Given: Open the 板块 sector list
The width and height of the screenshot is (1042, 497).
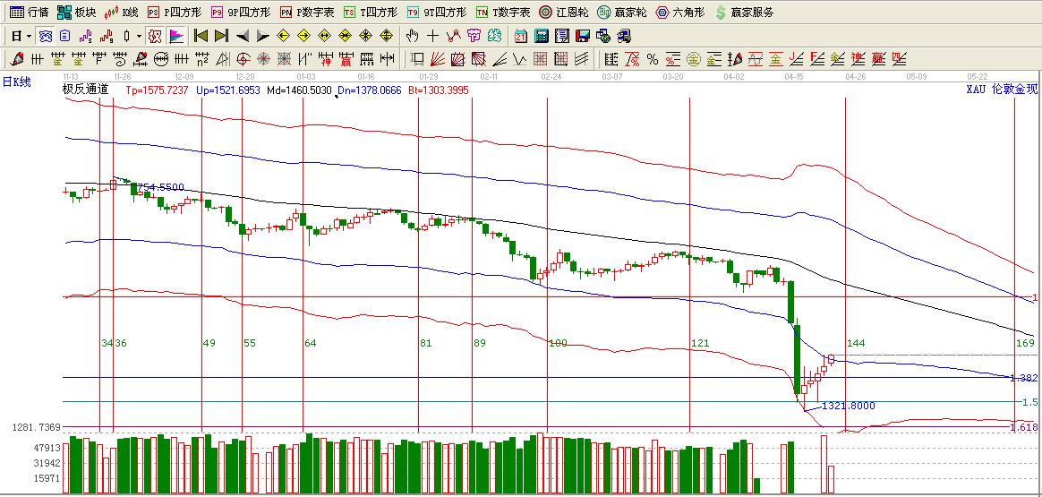Looking at the screenshot, I should tap(75, 13).
